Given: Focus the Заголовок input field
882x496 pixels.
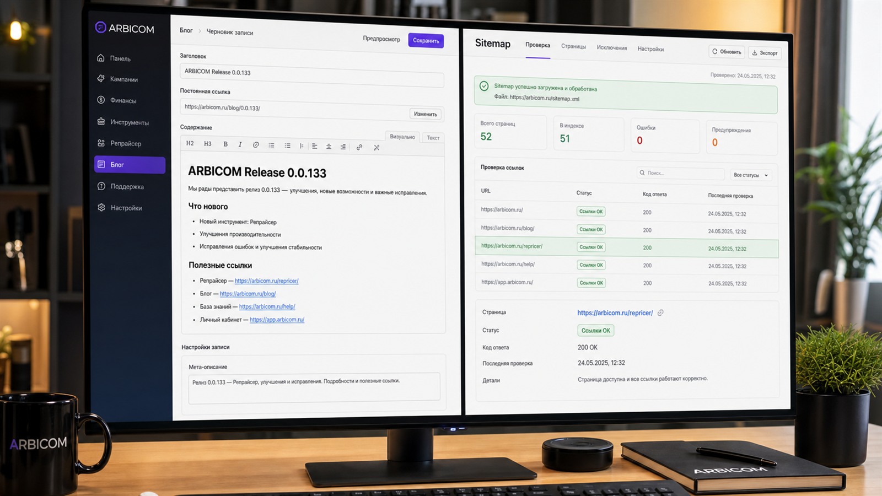Looking at the screenshot, I should [311, 75].
